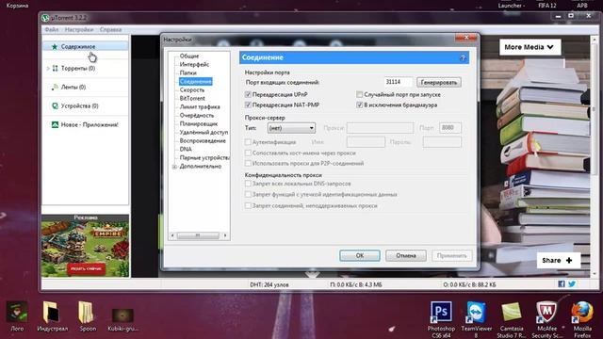Open the proxy Тип dropdown
The height and width of the screenshot is (339, 603).
[291, 128]
